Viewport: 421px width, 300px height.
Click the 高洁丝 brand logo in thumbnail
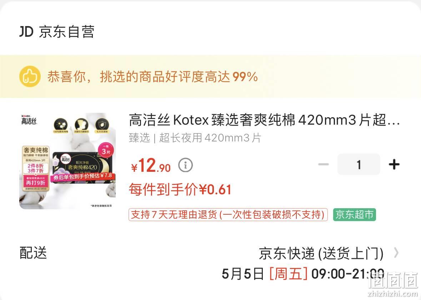click(29, 120)
